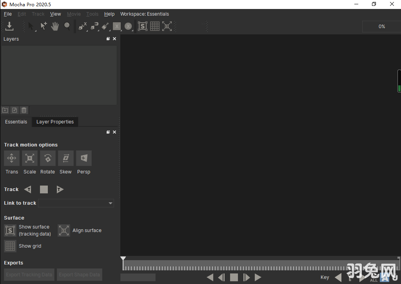Switch to the Essentials tab
This screenshot has width=401, height=284.
tap(16, 121)
